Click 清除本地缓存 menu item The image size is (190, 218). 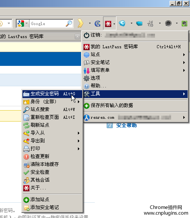52,164
